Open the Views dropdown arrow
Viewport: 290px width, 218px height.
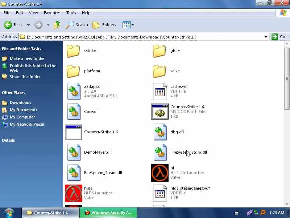click(133, 25)
